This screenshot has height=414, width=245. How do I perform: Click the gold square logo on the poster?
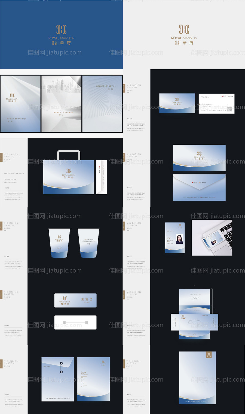pyautogui.click(x=209, y=355)
